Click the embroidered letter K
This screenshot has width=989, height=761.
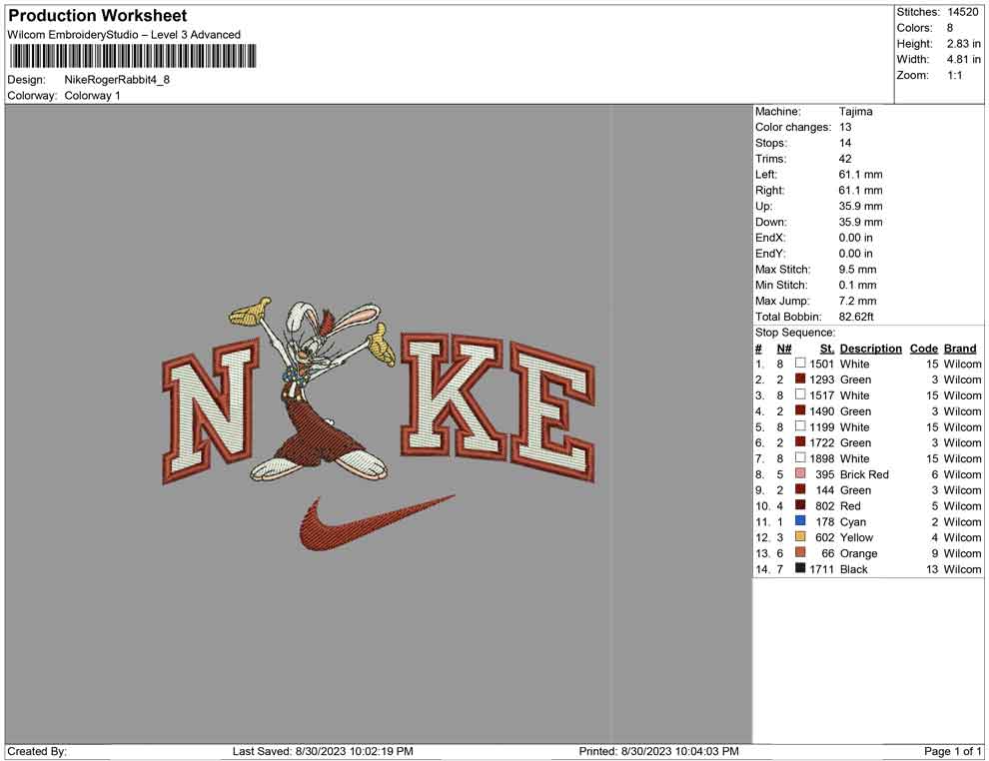click(453, 395)
